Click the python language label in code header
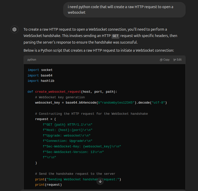This screenshot has height=191, width=198. click(32, 60)
